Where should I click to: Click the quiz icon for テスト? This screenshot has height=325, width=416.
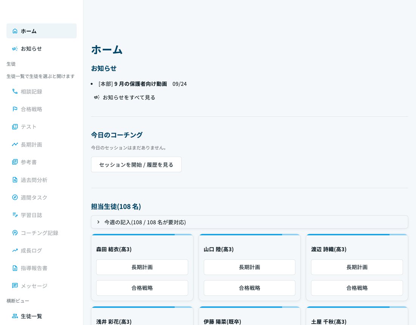pos(15,127)
